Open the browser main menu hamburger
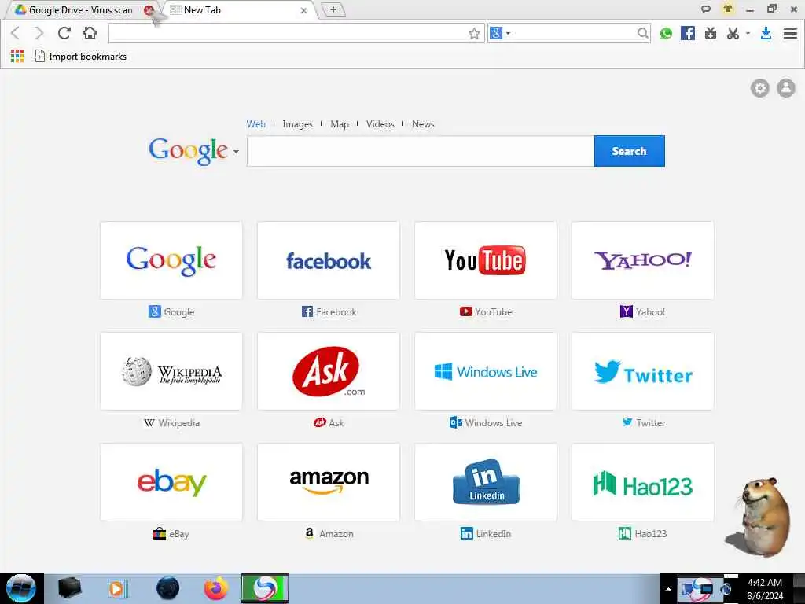This screenshot has width=805, height=604. click(x=790, y=33)
